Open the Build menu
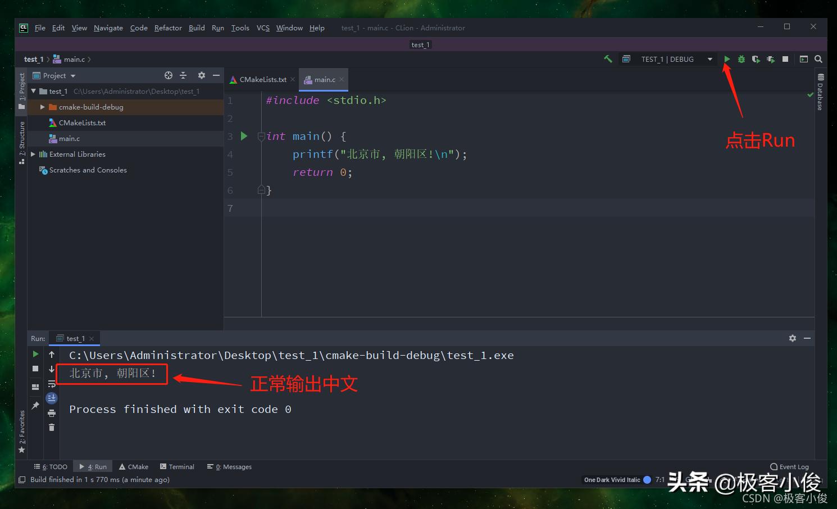The image size is (837, 509). click(196, 28)
